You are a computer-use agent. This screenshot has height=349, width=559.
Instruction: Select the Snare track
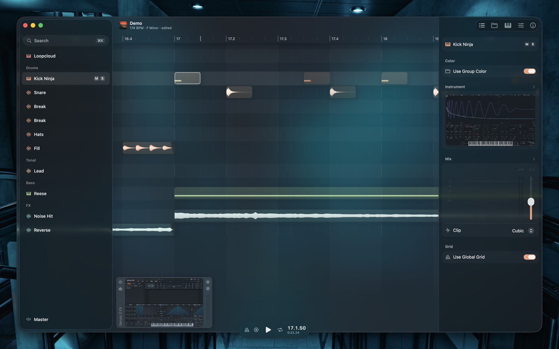[66, 92]
